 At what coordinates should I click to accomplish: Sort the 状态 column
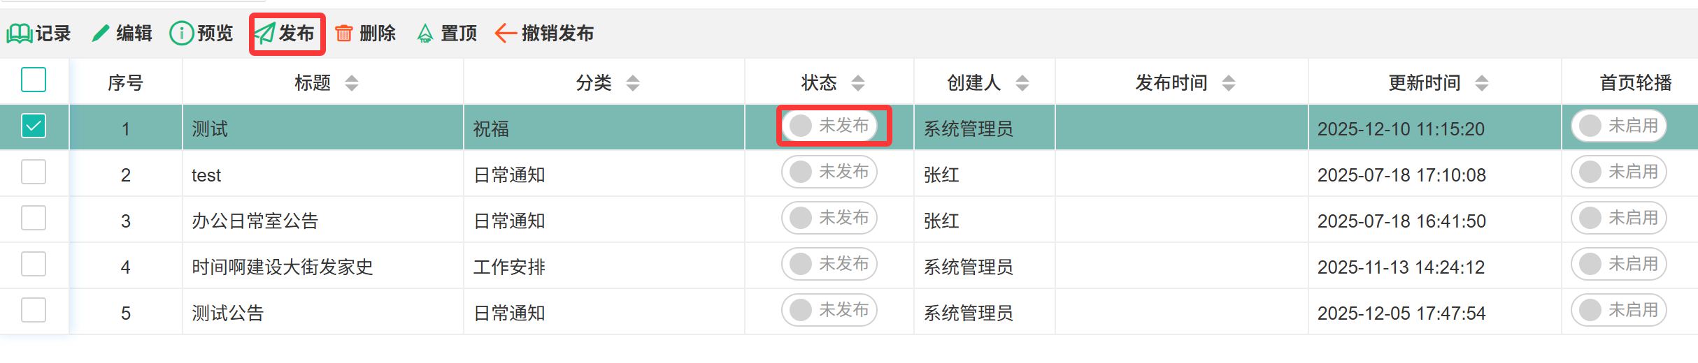coord(858,83)
